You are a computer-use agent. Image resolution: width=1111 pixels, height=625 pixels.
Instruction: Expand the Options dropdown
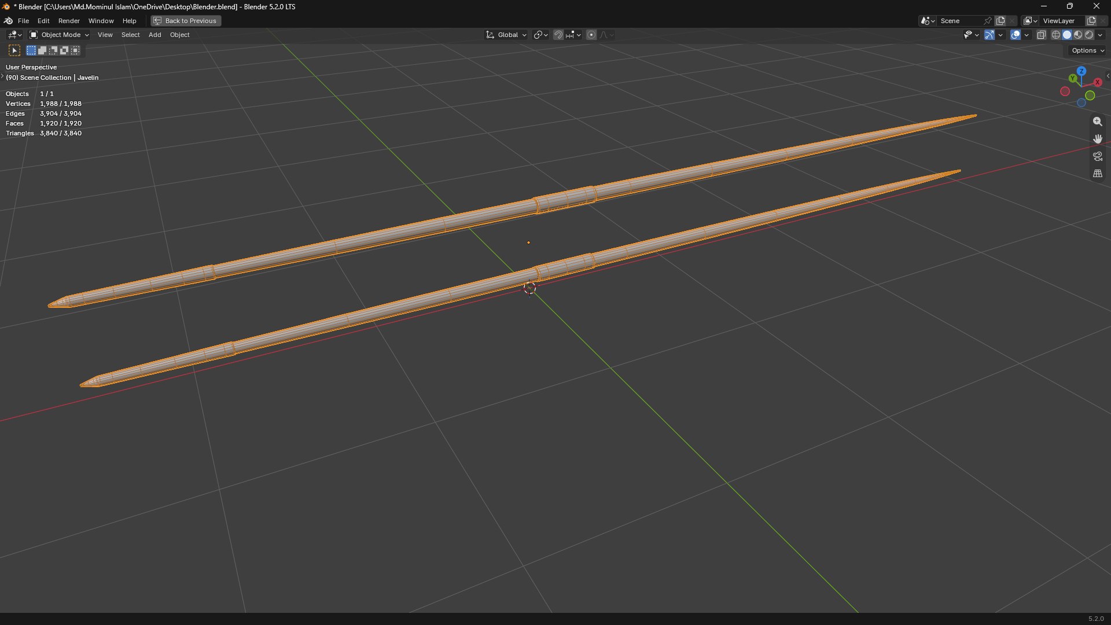1088,50
